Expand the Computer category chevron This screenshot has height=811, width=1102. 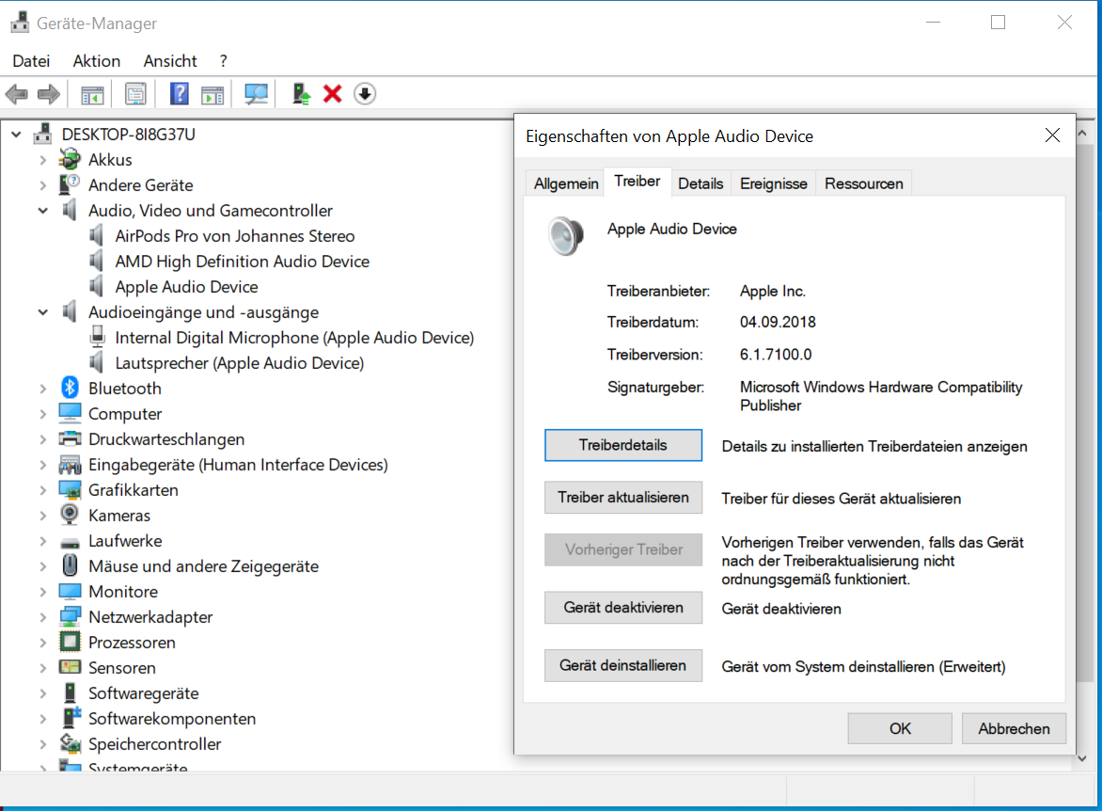click(43, 414)
